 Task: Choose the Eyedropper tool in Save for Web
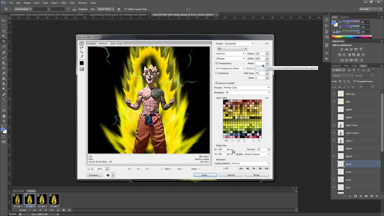[82, 57]
